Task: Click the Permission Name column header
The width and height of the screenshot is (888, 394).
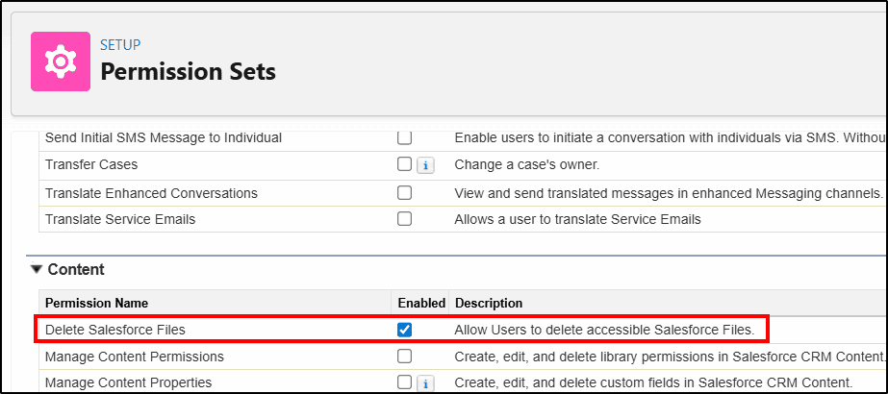Action: click(x=97, y=303)
